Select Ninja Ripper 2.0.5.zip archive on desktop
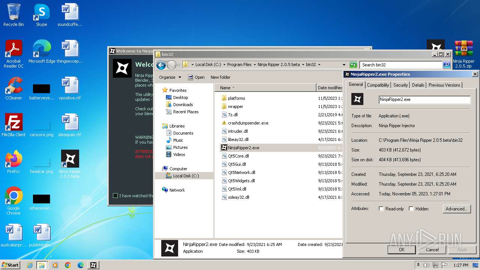The width and height of the screenshot is (480, 270). [x=463, y=54]
